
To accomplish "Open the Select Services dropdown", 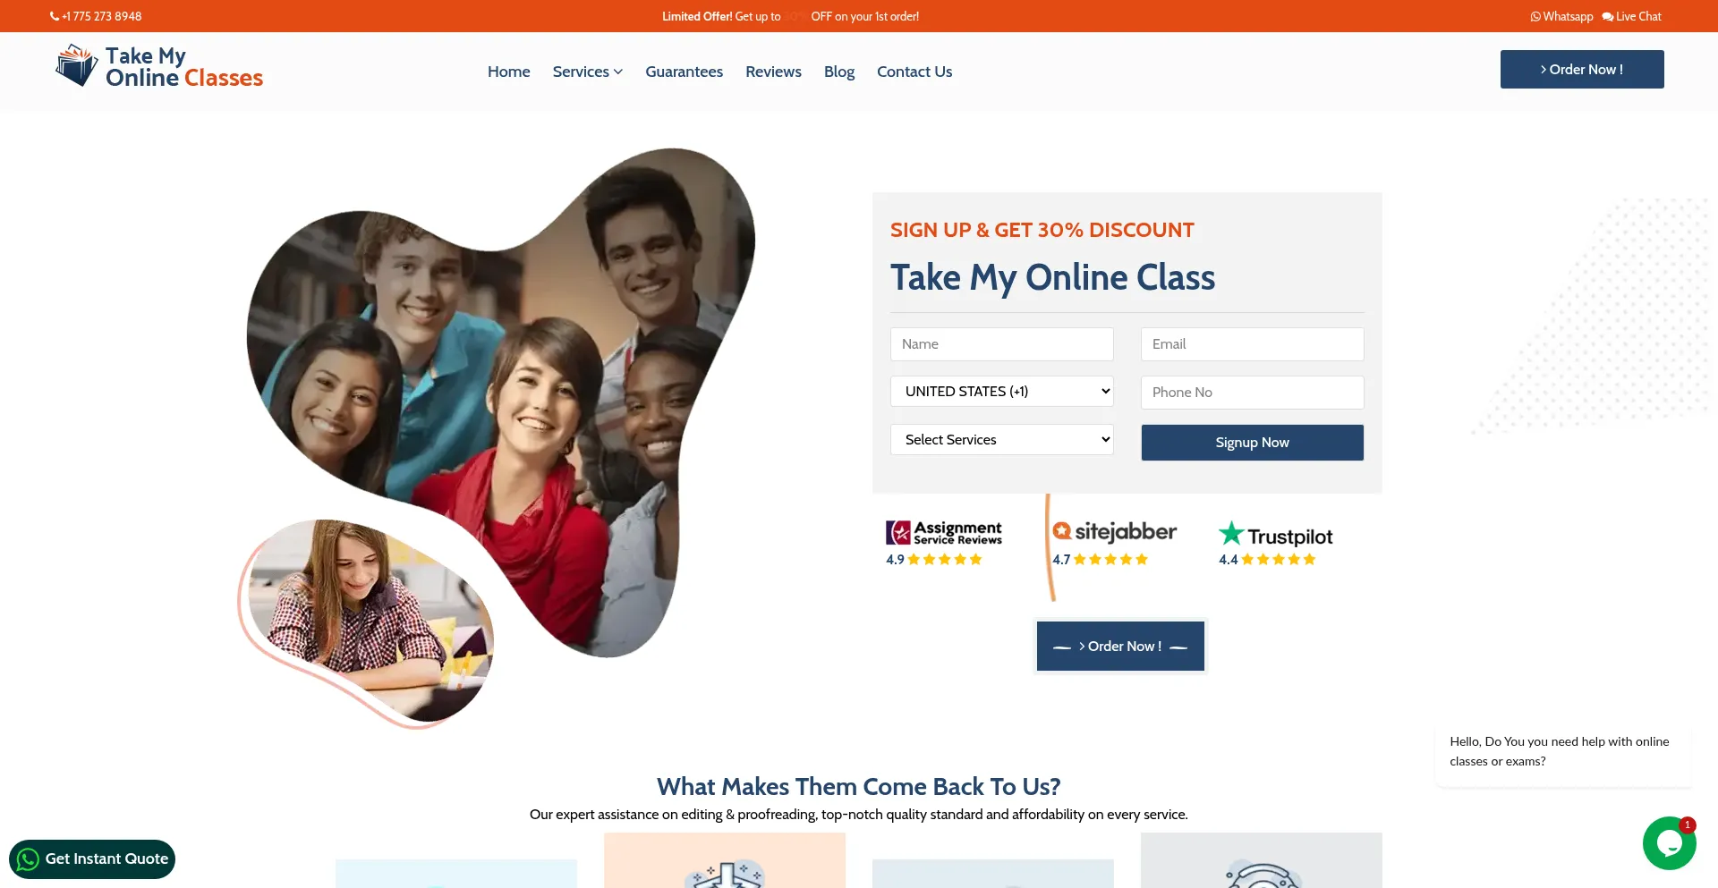I will [1002, 440].
